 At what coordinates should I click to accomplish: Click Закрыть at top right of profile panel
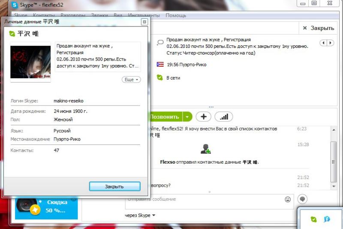click(318, 28)
